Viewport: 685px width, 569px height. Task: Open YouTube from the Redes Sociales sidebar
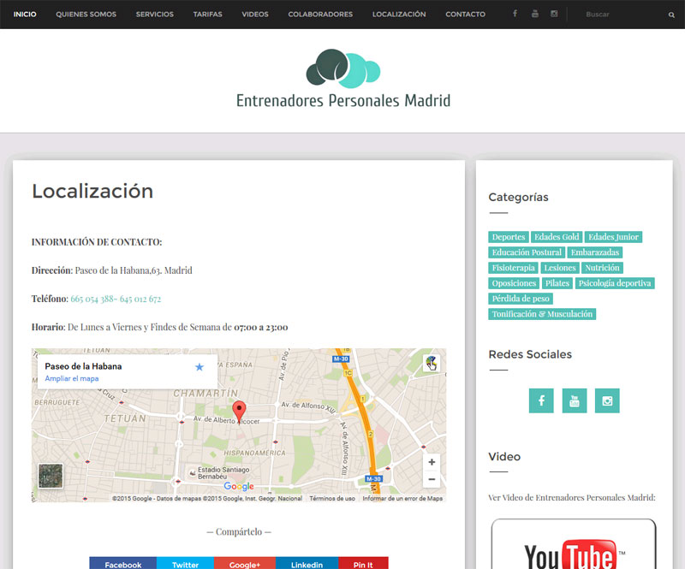[x=575, y=400]
